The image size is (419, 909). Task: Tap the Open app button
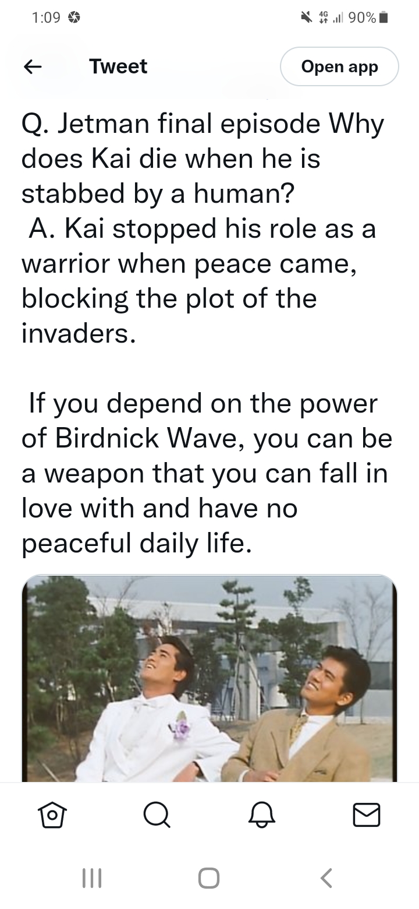pyautogui.click(x=340, y=67)
